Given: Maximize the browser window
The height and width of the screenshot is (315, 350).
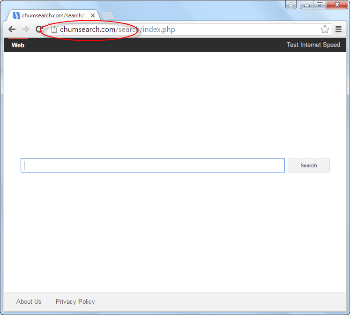Looking at the screenshot, I should pyautogui.click(x=320, y=5).
